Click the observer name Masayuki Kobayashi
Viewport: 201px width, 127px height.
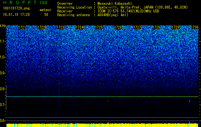tap(115, 4)
